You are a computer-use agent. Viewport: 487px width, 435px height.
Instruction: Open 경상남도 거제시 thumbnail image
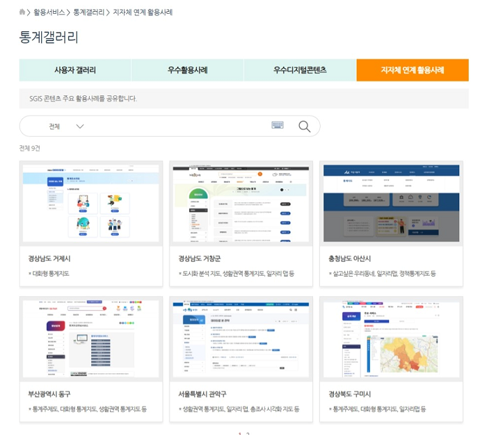coord(91,203)
